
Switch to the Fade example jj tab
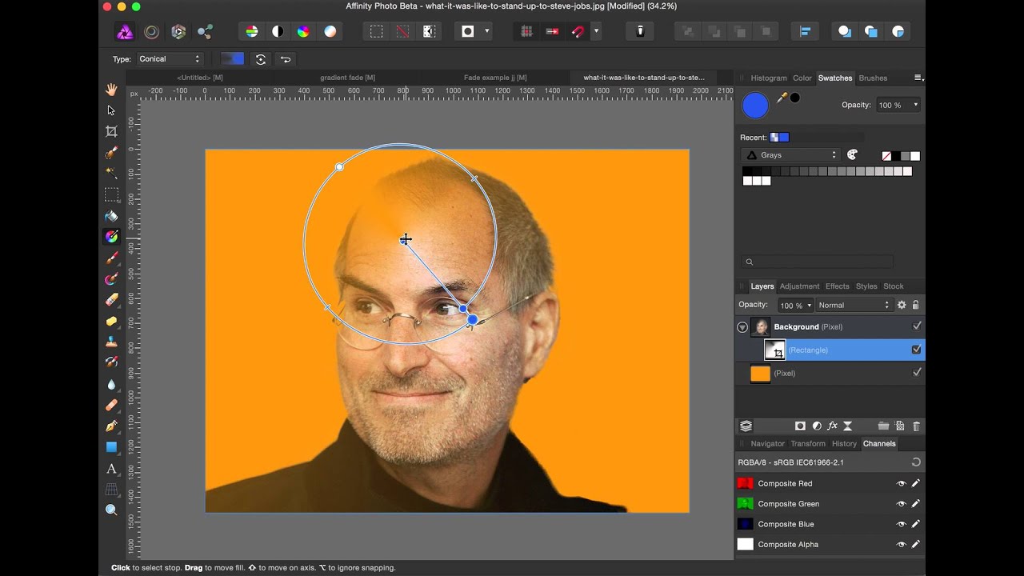(x=495, y=78)
